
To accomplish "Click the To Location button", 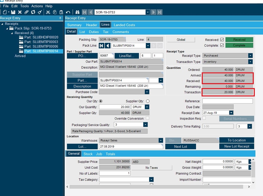I will [x=236, y=140].
